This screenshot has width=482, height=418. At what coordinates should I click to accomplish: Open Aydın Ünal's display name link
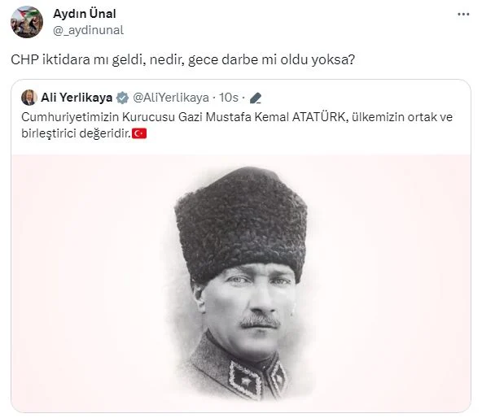pos(85,14)
